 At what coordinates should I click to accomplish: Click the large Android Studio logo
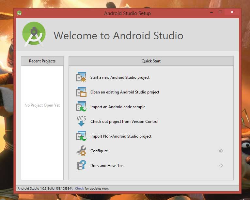[34, 35]
